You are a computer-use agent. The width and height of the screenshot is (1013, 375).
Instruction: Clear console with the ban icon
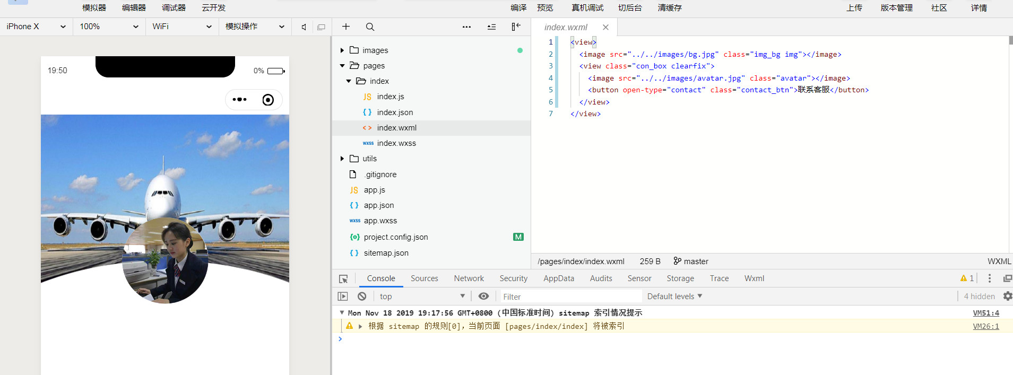(362, 296)
